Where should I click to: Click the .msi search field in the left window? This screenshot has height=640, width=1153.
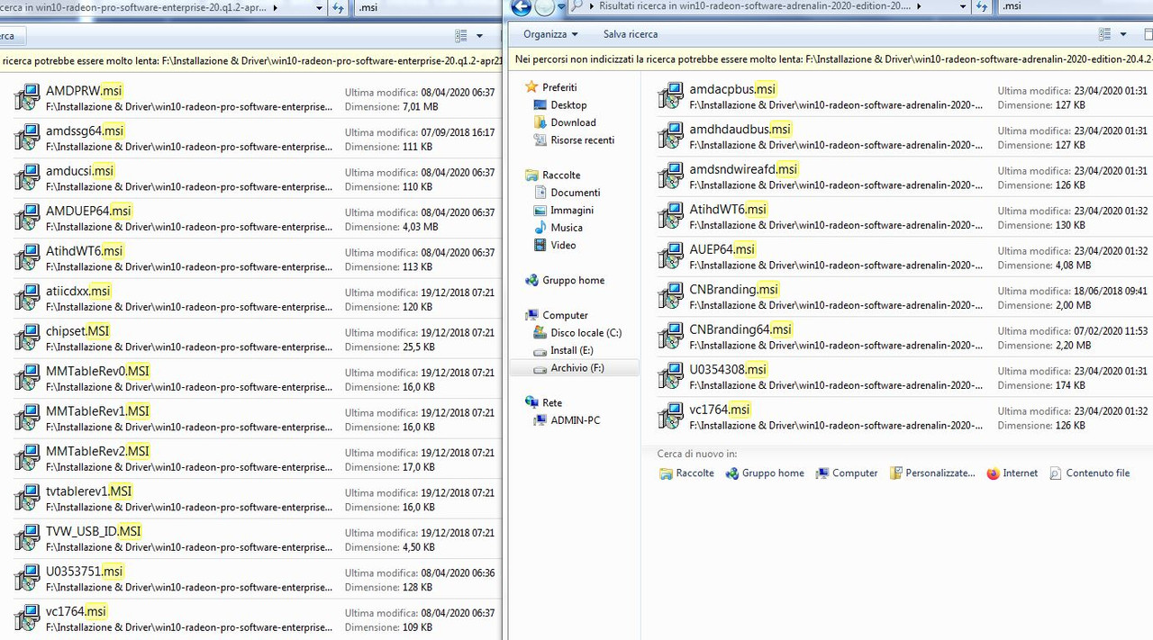click(x=428, y=7)
